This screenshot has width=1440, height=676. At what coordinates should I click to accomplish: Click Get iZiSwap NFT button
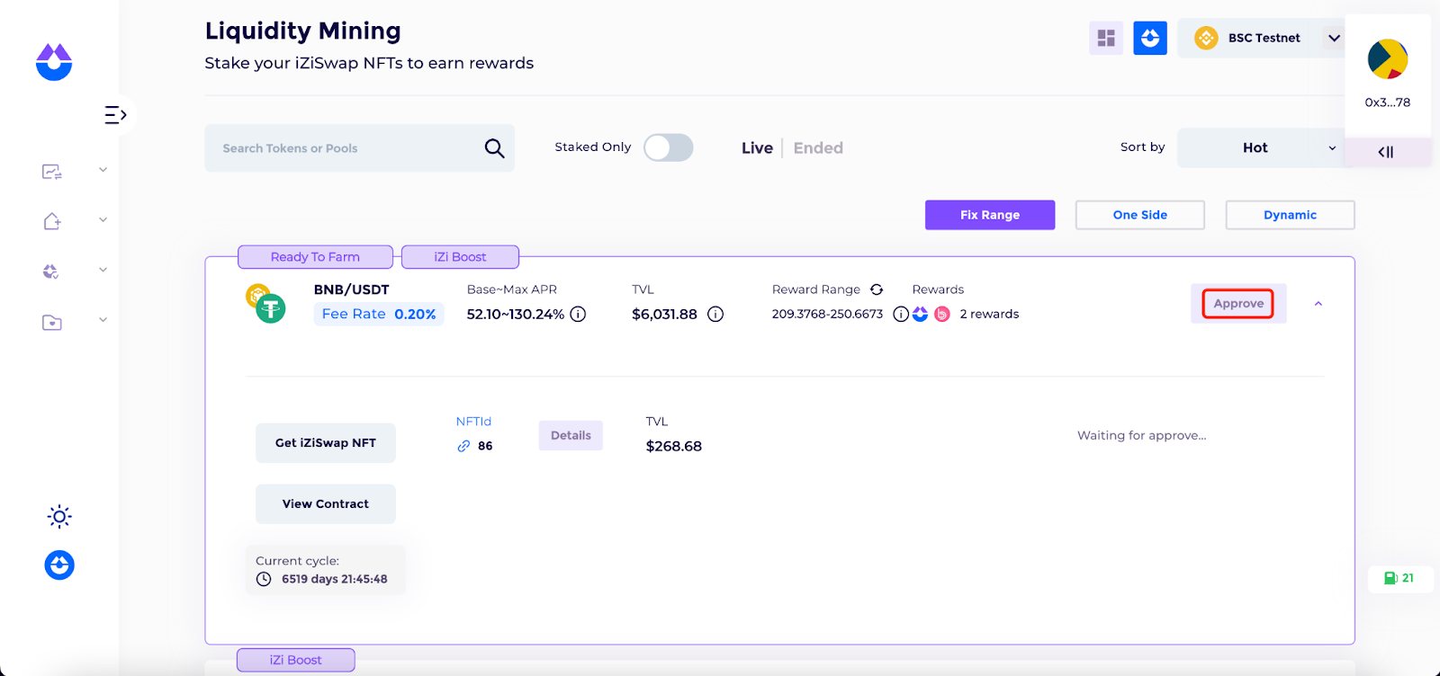click(x=326, y=443)
